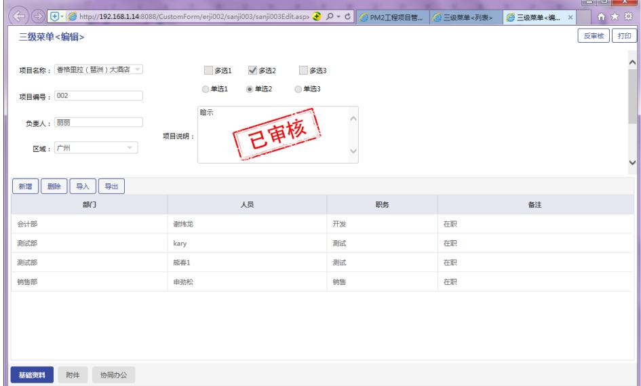Select the 单选3 radio button

point(298,89)
